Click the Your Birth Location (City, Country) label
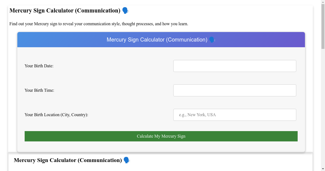 tap(56, 115)
